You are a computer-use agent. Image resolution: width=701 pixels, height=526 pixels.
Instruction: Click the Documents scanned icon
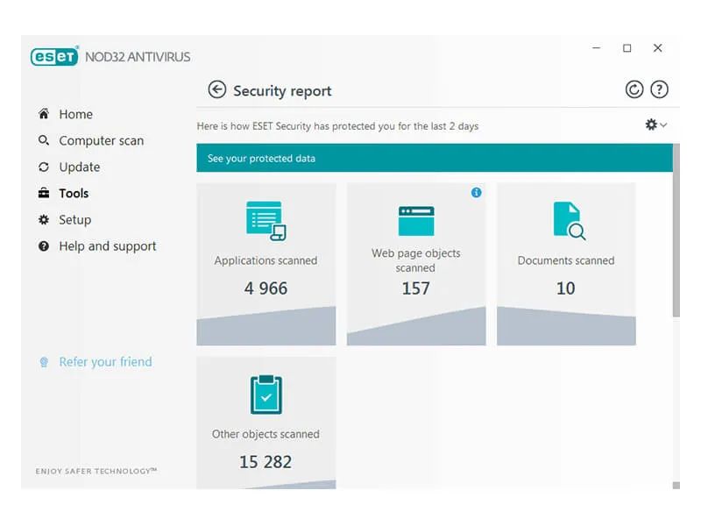coord(569,221)
